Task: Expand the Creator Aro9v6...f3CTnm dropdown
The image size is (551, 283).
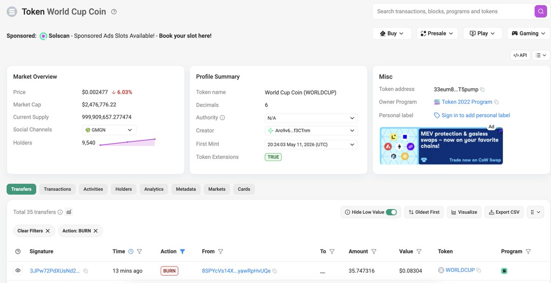Action: point(311,131)
